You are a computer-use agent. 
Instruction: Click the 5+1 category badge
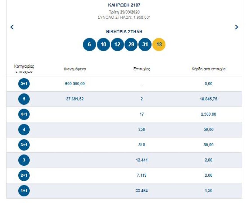click(x=24, y=84)
